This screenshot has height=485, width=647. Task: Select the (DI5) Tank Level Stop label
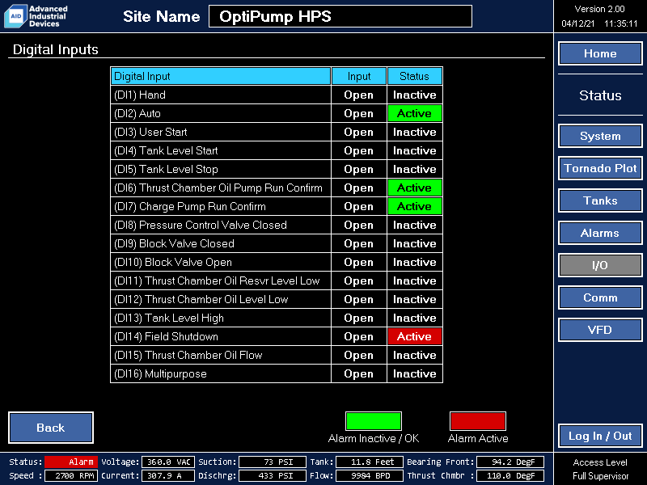(x=166, y=169)
